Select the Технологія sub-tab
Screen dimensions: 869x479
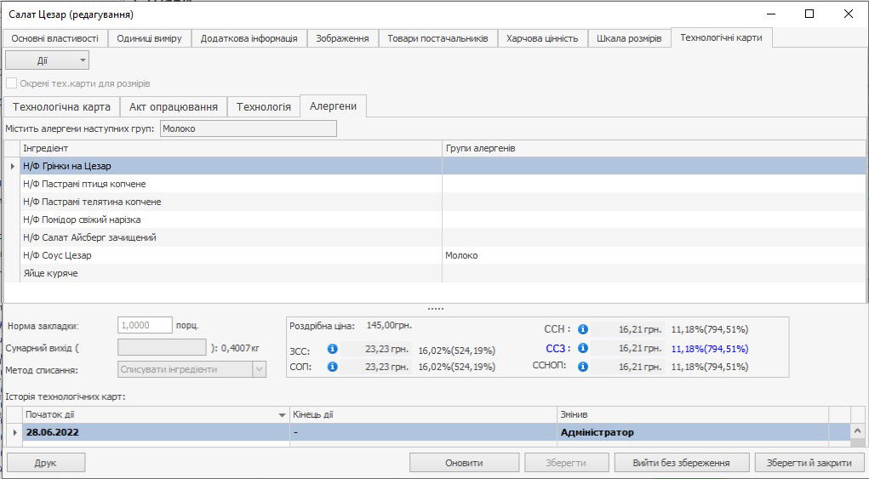pos(263,106)
